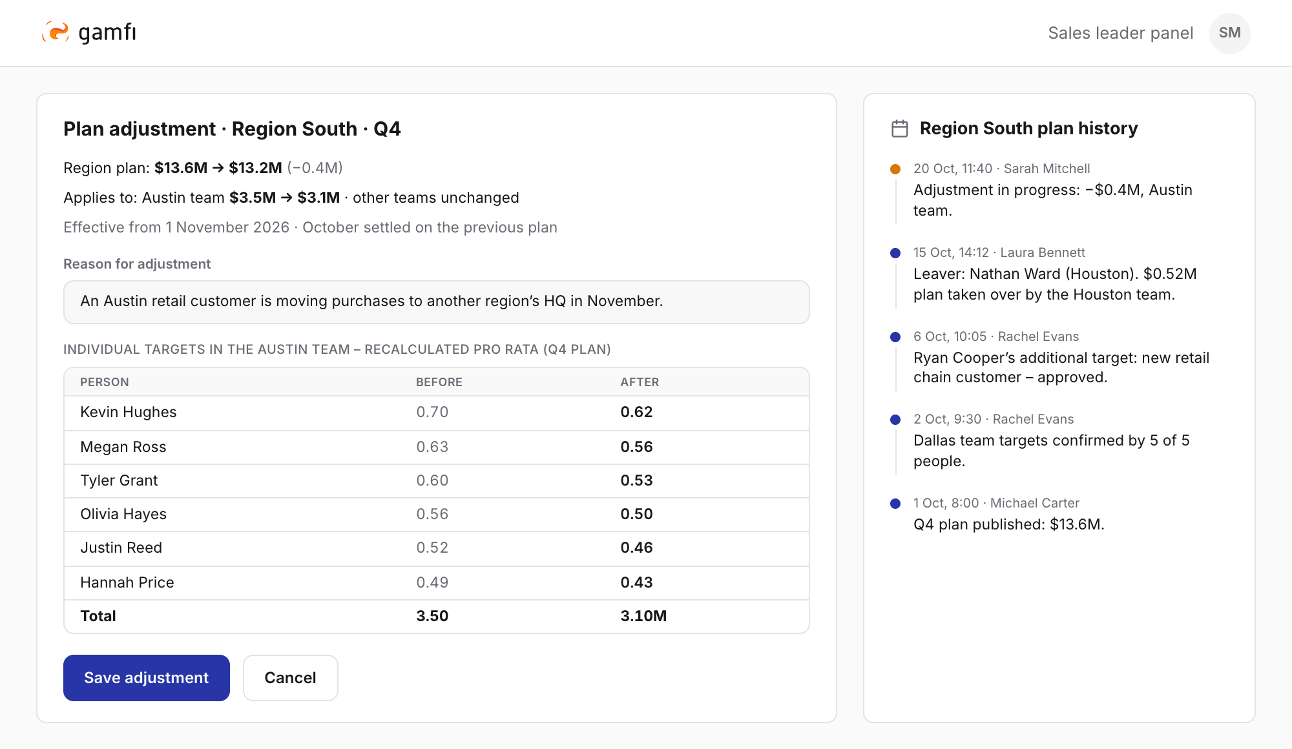Image resolution: width=1292 pixels, height=749 pixels.
Task: Select the Hannah Price row name
Action: tap(127, 582)
